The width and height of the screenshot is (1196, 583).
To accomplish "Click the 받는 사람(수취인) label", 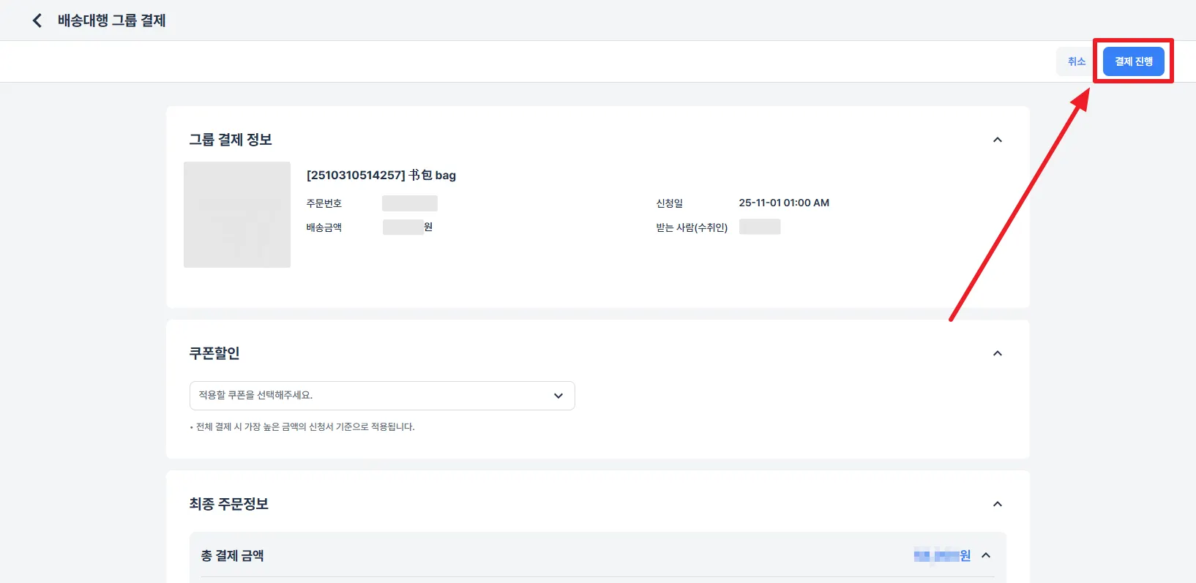I will point(692,227).
